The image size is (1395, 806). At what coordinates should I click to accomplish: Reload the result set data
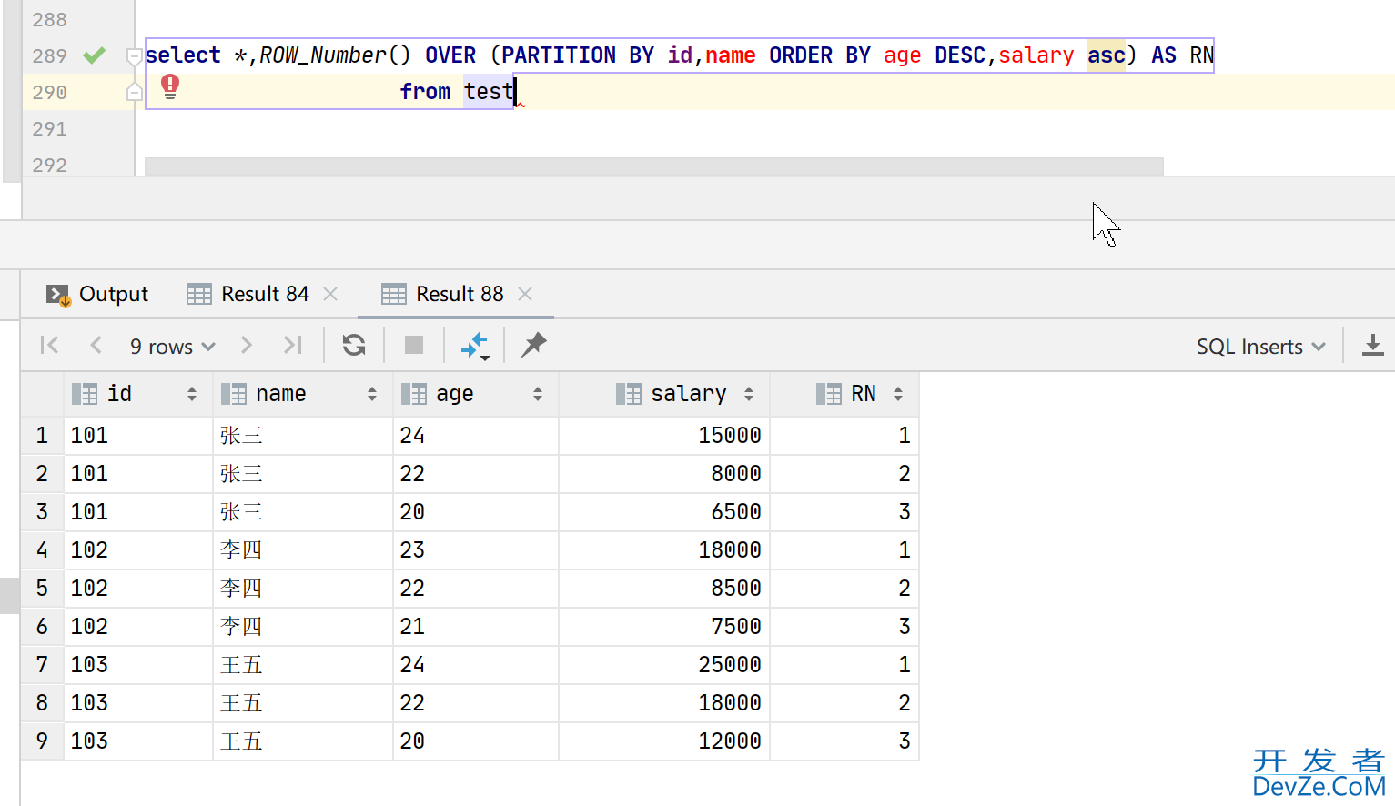[354, 345]
